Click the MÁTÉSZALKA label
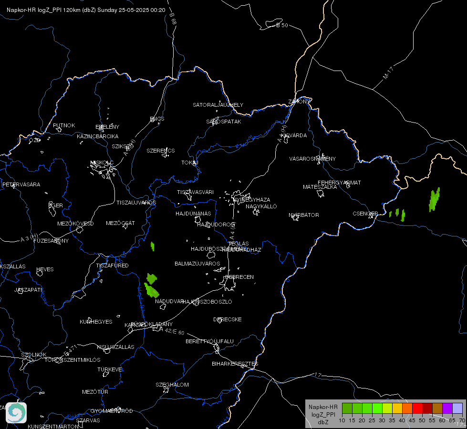467x429 pixels. tap(320, 187)
